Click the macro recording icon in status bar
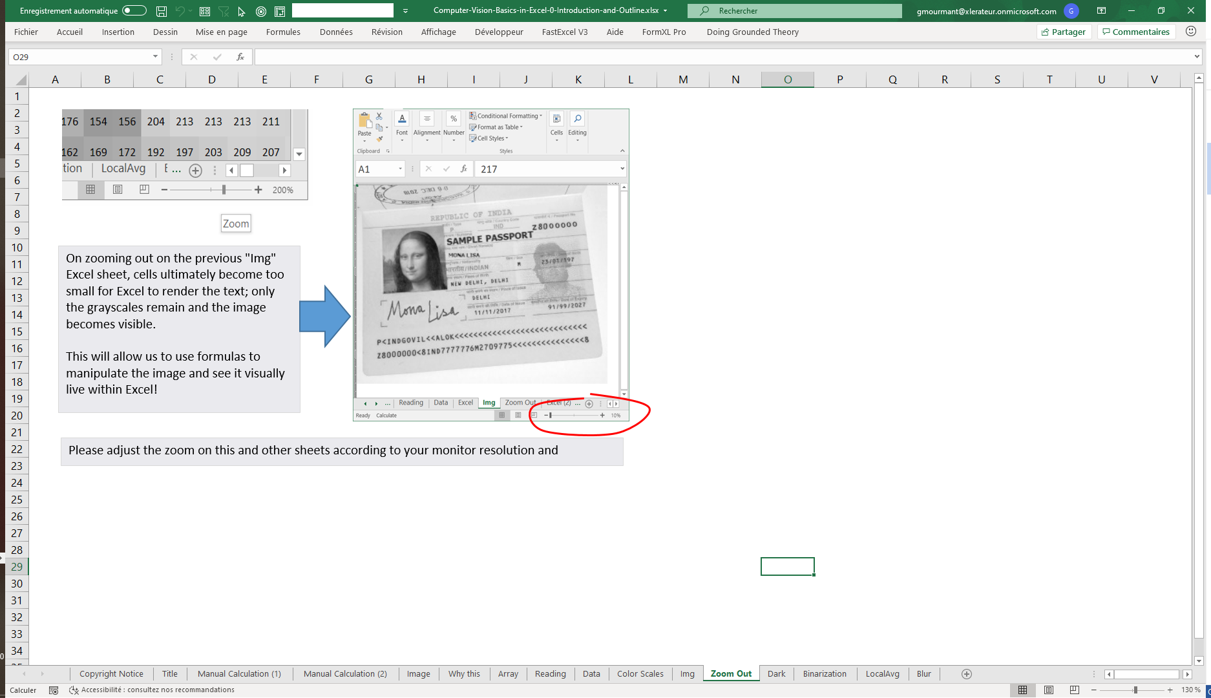The height and width of the screenshot is (698, 1211). point(54,690)
